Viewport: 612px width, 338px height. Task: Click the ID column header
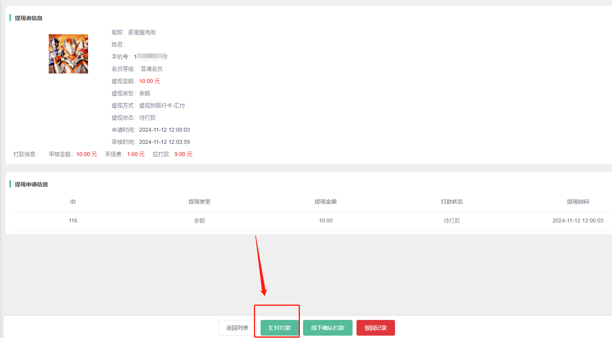point(73,202)
